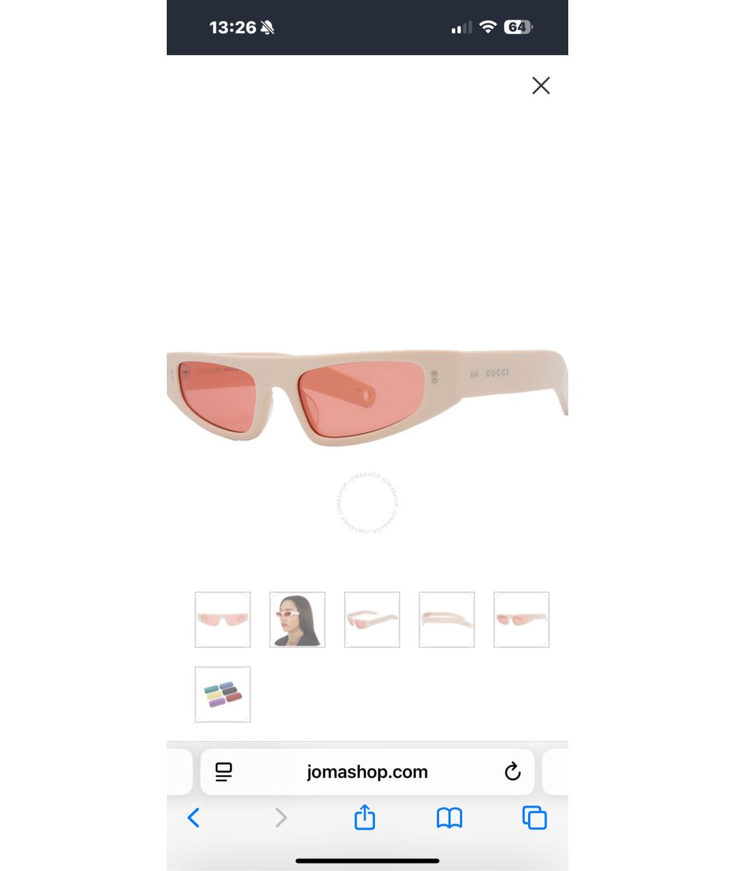The width and height of the screenshot is (735, 871).
Task: Tap the 13:26 clock in status bar
Action: point(233,27)
